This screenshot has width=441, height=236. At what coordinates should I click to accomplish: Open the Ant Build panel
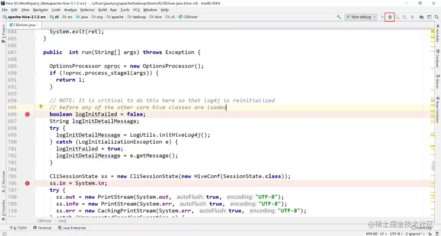click(x=438, y=35)
